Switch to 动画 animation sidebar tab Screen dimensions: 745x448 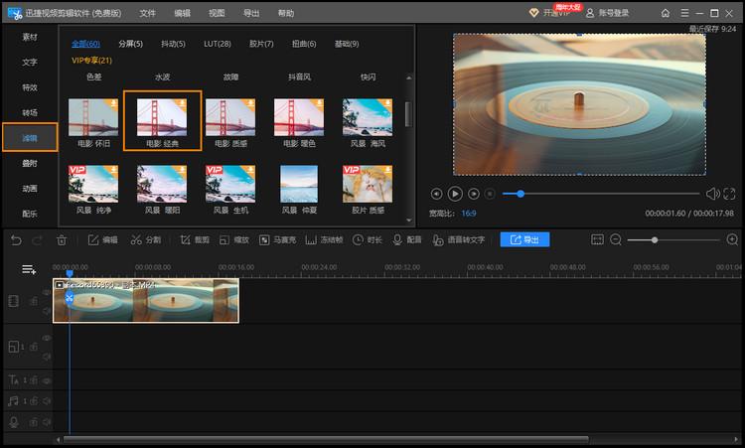[x=30, y=189]
